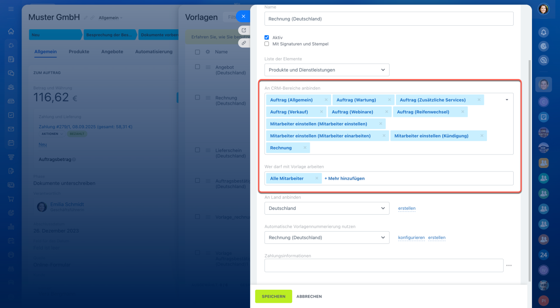Remove 'Auftrag (Wartung)' tag
This screenshot has width=560, height=308.
tap(389, 100)
